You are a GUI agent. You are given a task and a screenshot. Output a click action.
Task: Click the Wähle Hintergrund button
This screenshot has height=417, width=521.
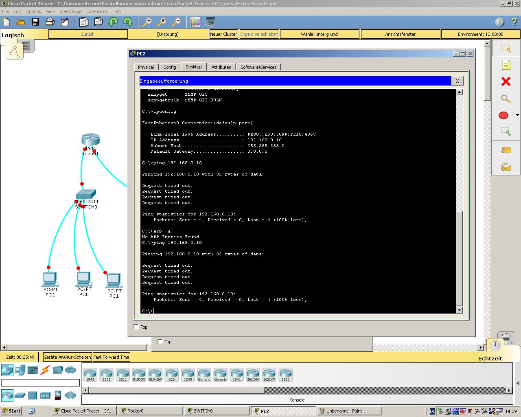click(x=320, y=34)
